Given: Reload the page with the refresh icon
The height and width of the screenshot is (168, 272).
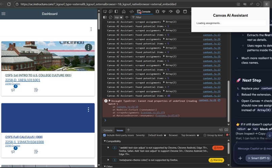Looking at the screenshot, I should click(9, 4).
